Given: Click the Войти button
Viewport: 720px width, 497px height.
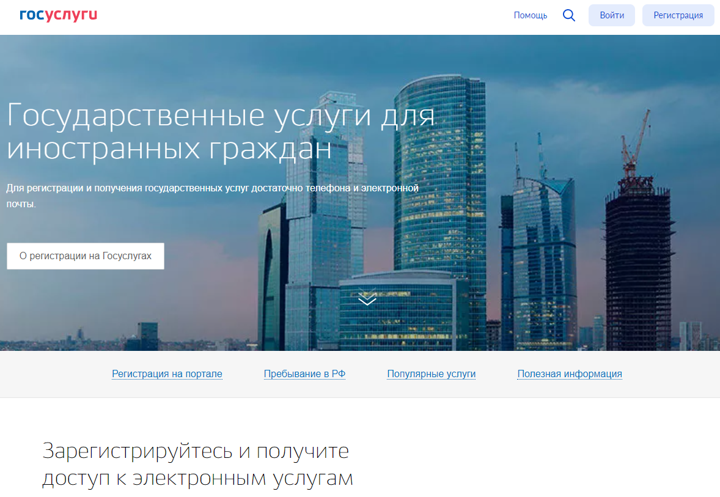Looking at the screenshot, I should (x=612, y=15).
